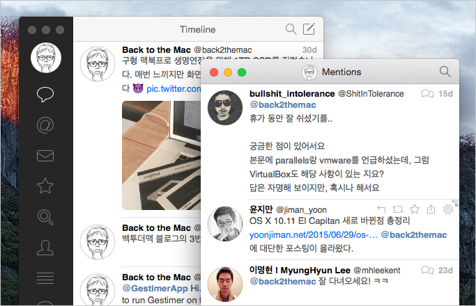The width and height of the screenshot is (476, 306).
Task: Open the Timeline speech bubble tab in sidebar
Action: (45, 94)
